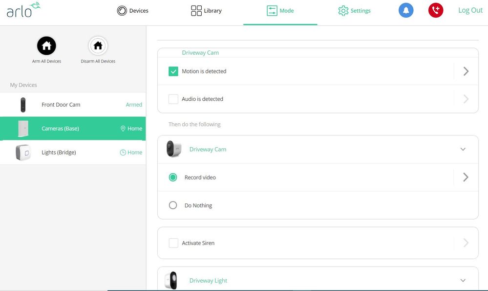Screen dimensions: 488x291
Task: Click the Activate Siren label
Action: [x=198, y=243]
